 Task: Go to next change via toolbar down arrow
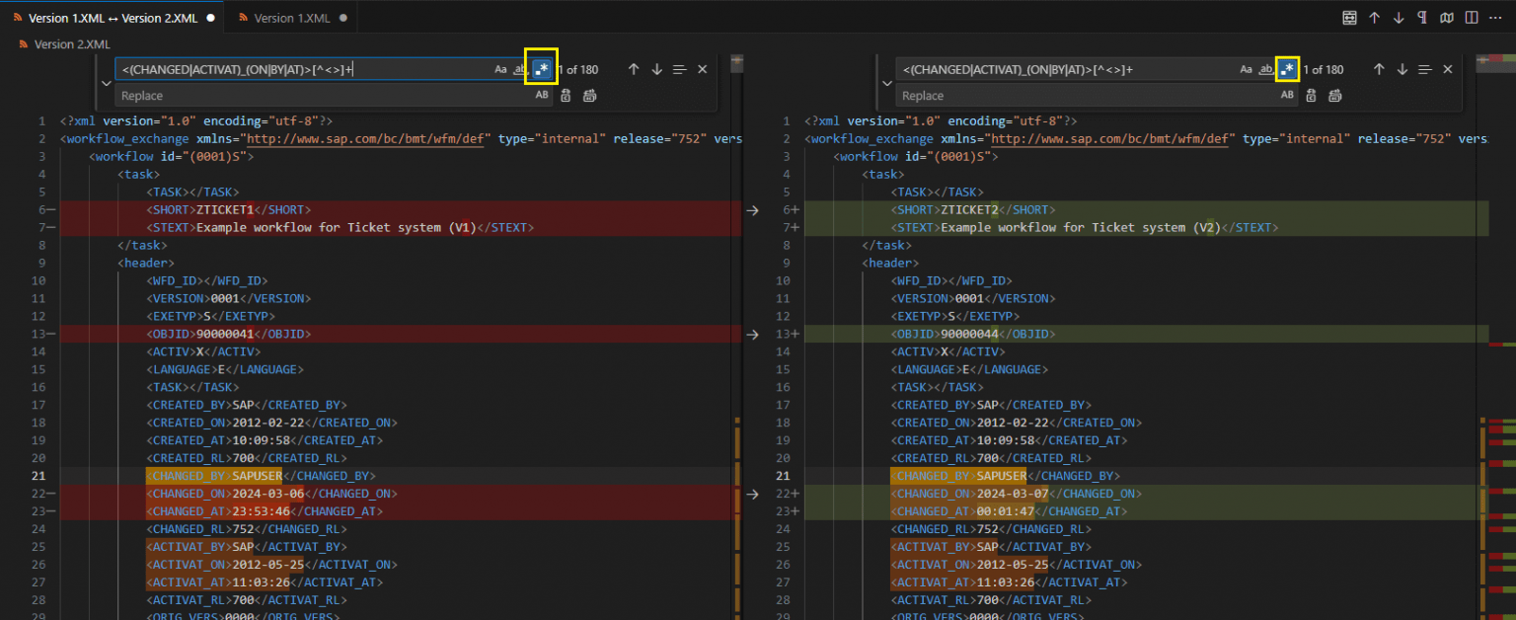point(1399,17)
